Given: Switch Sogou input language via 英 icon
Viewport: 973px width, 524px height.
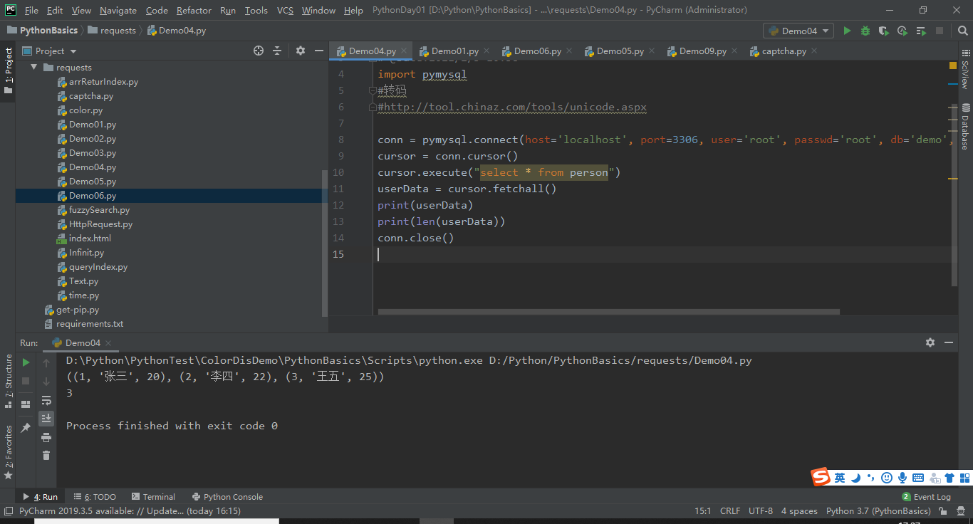Looking at the screenshot, I should [x=840, y=478].
